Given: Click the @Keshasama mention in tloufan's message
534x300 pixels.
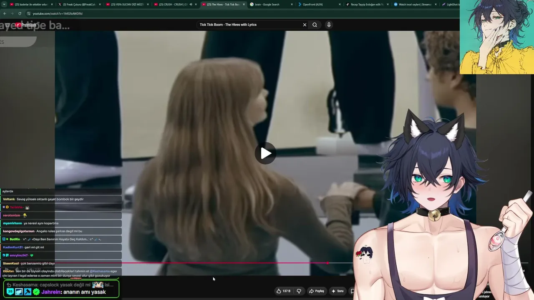Looking at the screenshot, I should [99, 271].
